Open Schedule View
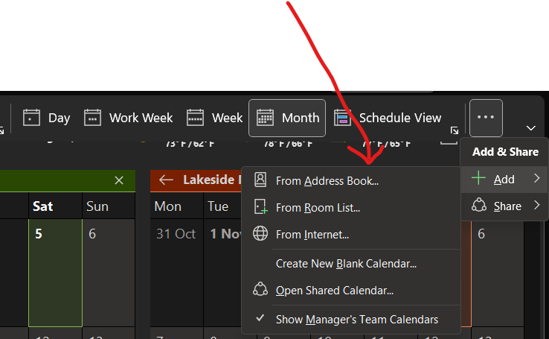Screen dimensions: 549x339 click(388, 118)
